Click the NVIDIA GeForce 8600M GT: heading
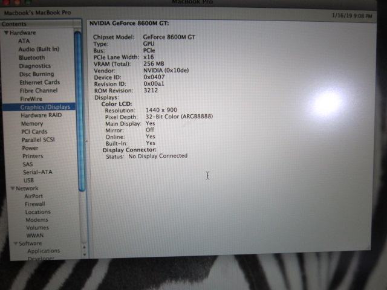Screen dimensions: 387x290 [x=129, y=24]
